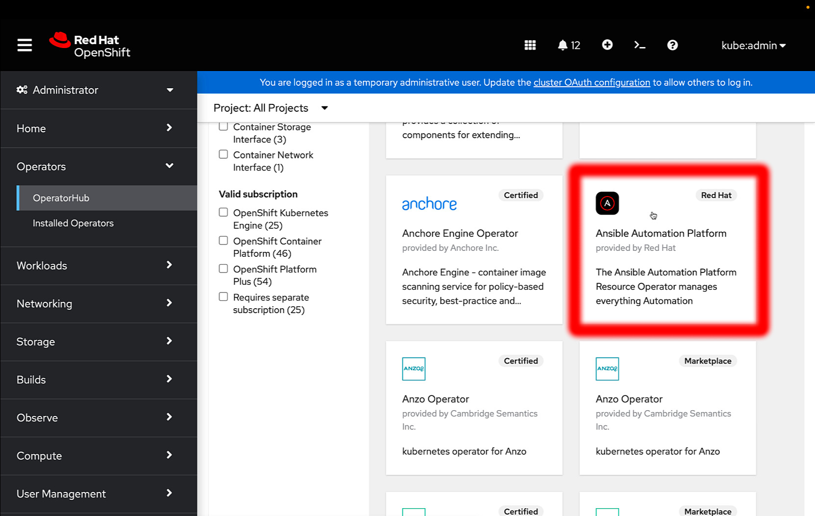Select OperatorHub in the sidebar
The height and width of the screenshot is (516, 815).
tap(107, 198)
